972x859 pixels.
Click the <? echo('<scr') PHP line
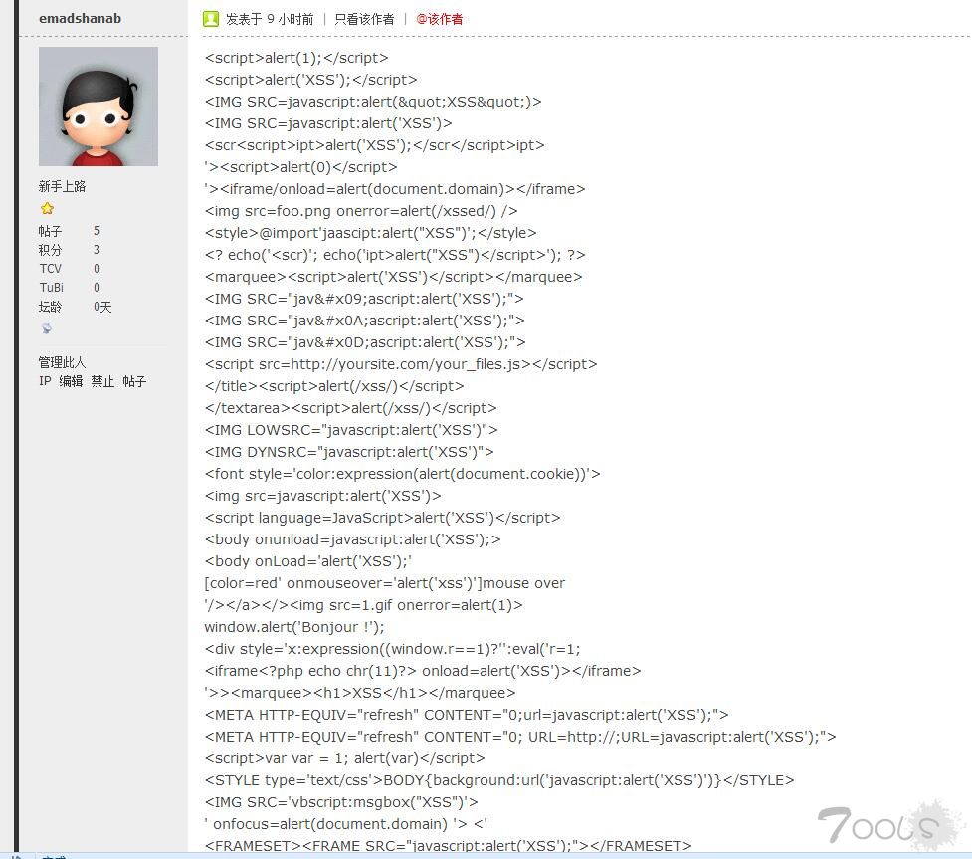(395, 255)
